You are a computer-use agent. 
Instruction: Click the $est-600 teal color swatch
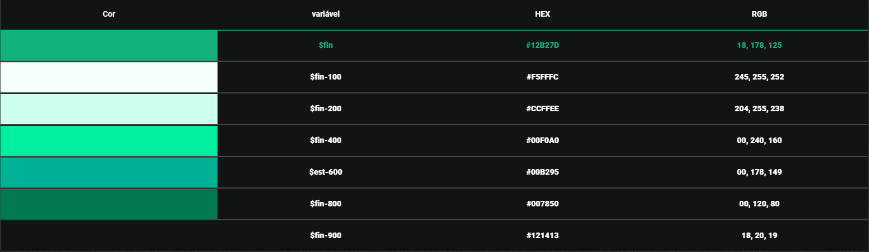point(109,172)
